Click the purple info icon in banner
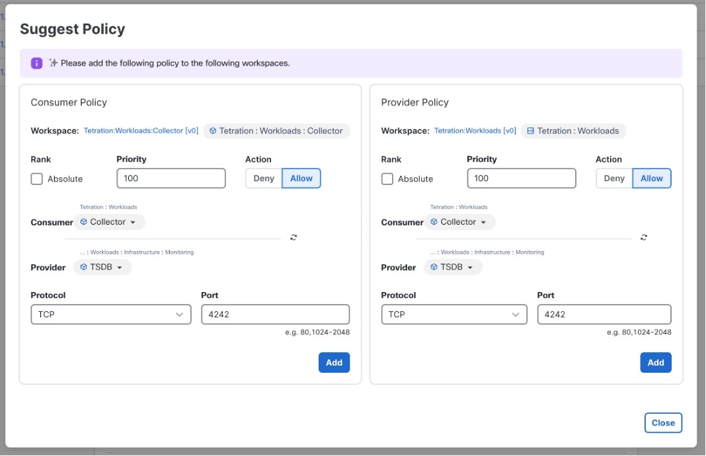This screenshot has width=706, height=456. [37, 63]
